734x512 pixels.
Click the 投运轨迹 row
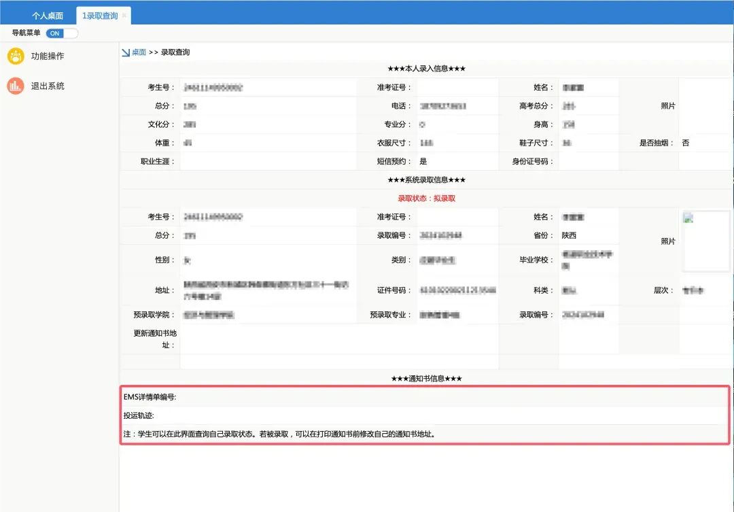[425, 415]
